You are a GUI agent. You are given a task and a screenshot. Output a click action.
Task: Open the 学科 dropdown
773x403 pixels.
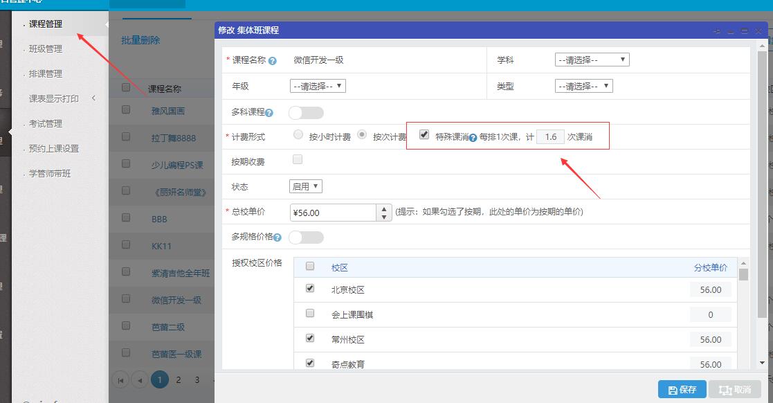(592, 60)
